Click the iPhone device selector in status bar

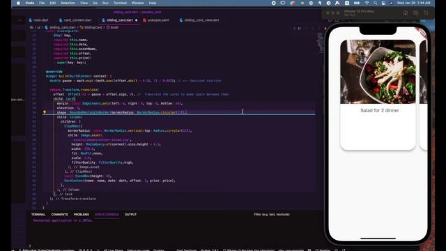[x=249, y=250]
